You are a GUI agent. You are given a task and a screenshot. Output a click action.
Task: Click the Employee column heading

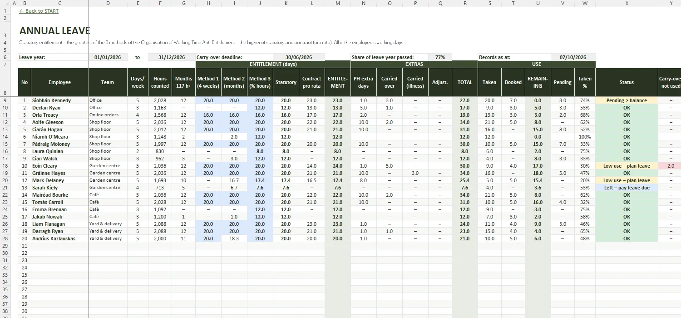point(59,82)
